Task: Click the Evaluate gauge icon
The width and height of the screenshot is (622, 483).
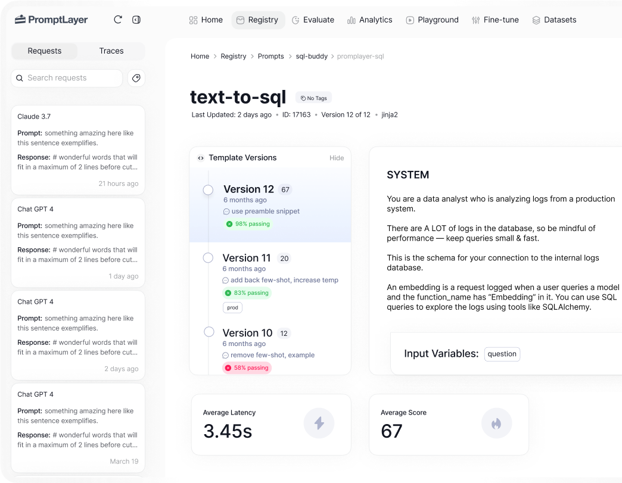Action: click(296, 20)
